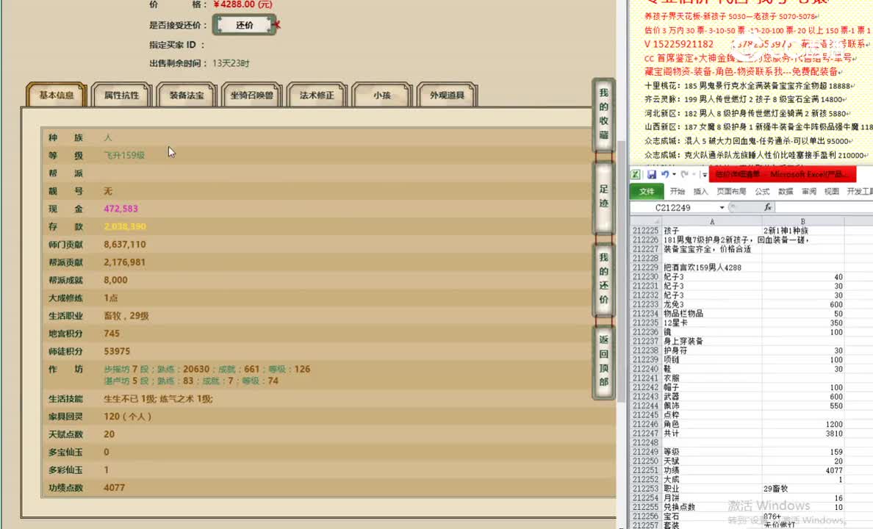Click remaining time 13天23时

231,63
